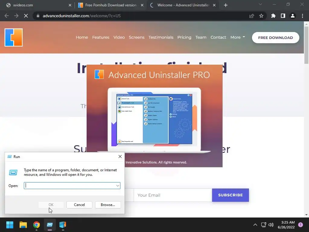Image resolution: width=309 pixels, height=232 pixels.
Task: Visit the Testimonials nav link
Action: [161, 37]
